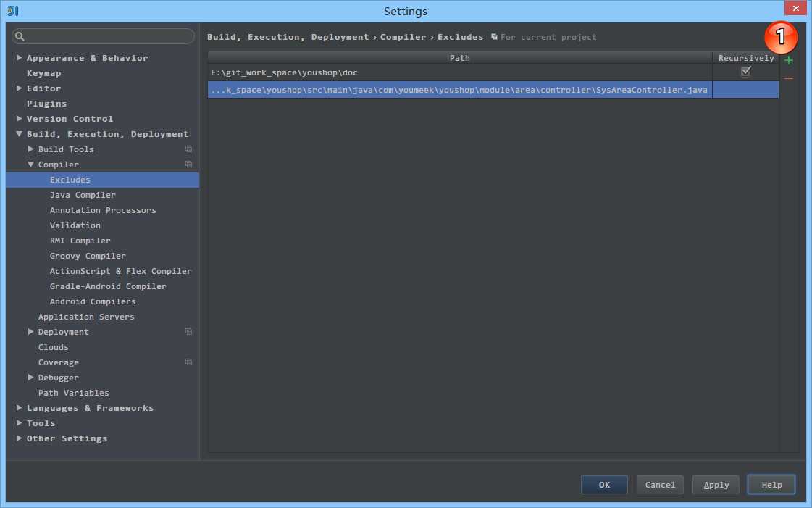This screenshot has width=812, height=508.
Task: Expand the Debugger node
Action: pyautogui.click(x=30, y=378)
